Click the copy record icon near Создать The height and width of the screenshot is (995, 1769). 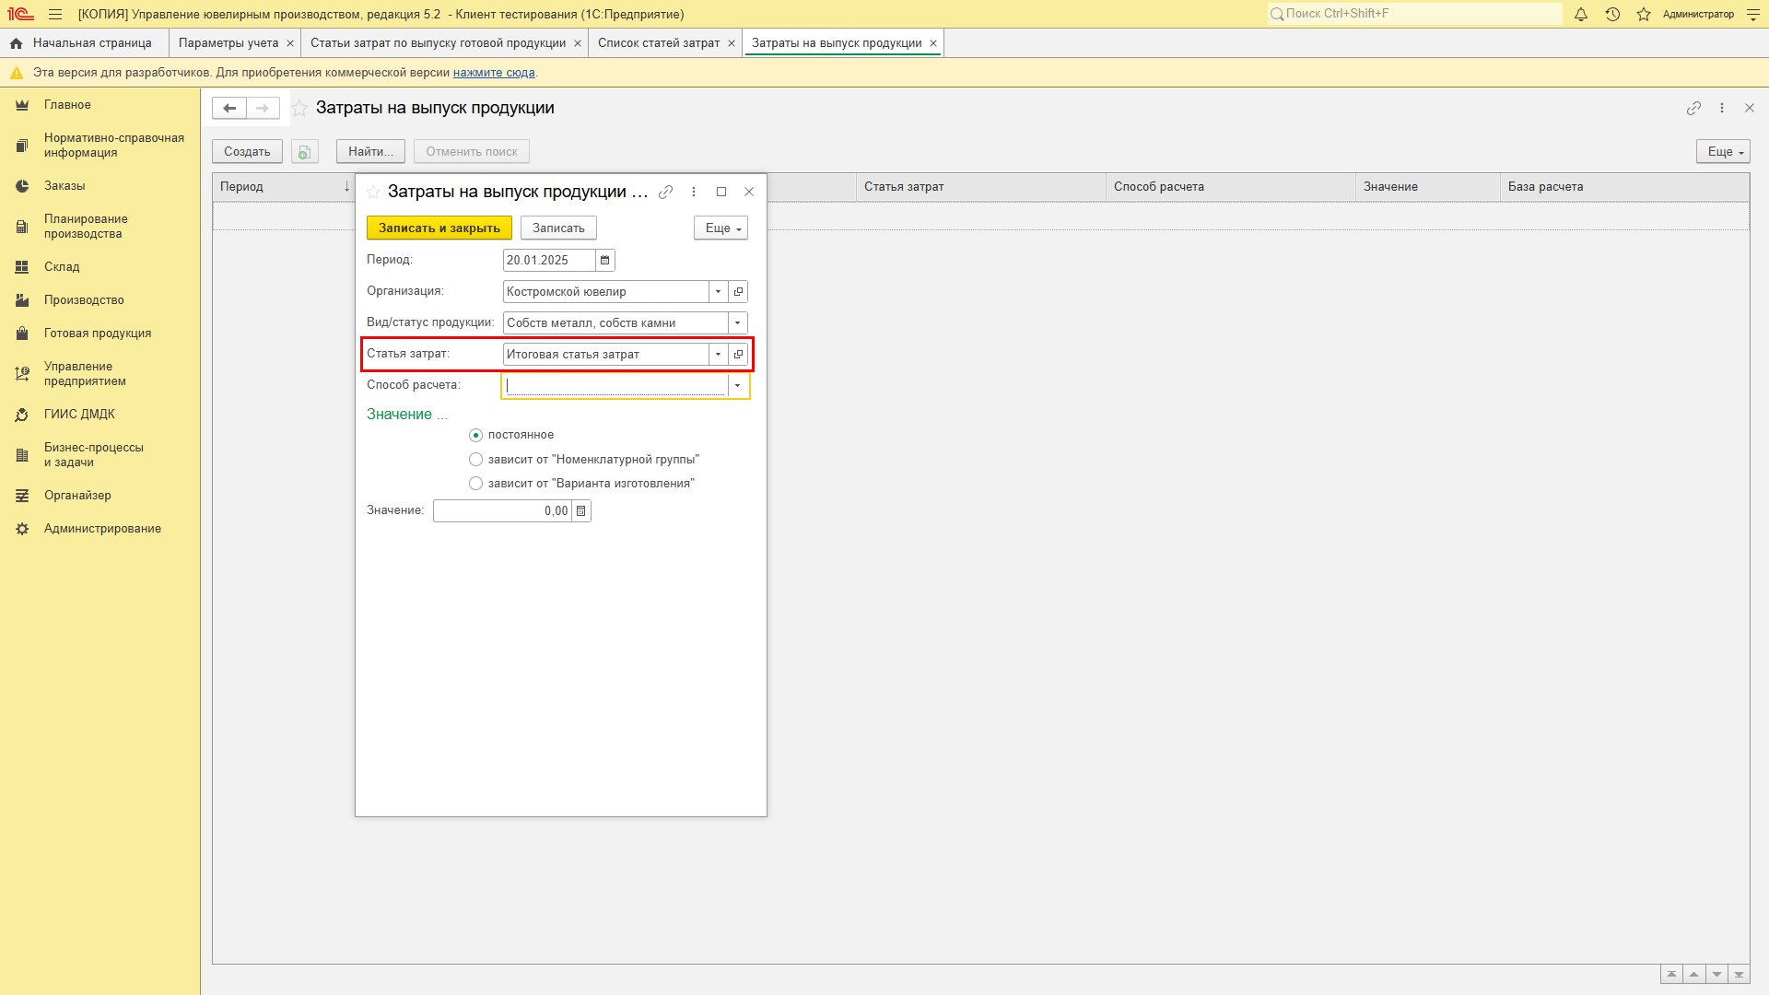305,152
